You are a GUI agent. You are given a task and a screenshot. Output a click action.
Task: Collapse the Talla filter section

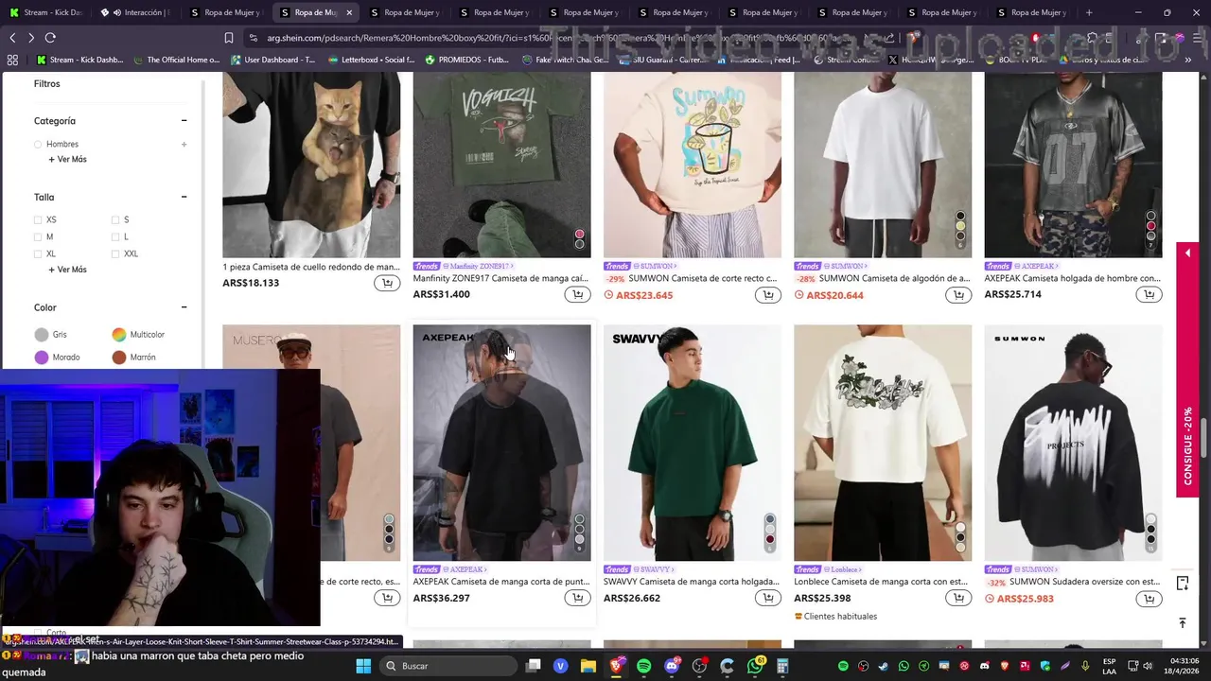coord(184,197)
